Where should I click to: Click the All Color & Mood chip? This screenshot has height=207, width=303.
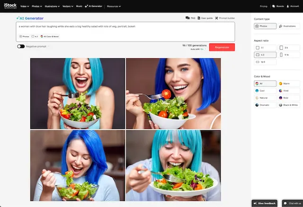tap(49, 36)
